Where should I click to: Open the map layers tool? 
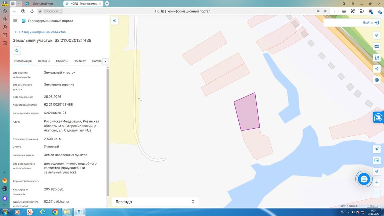pyautogui.click(x=377, y=35)
